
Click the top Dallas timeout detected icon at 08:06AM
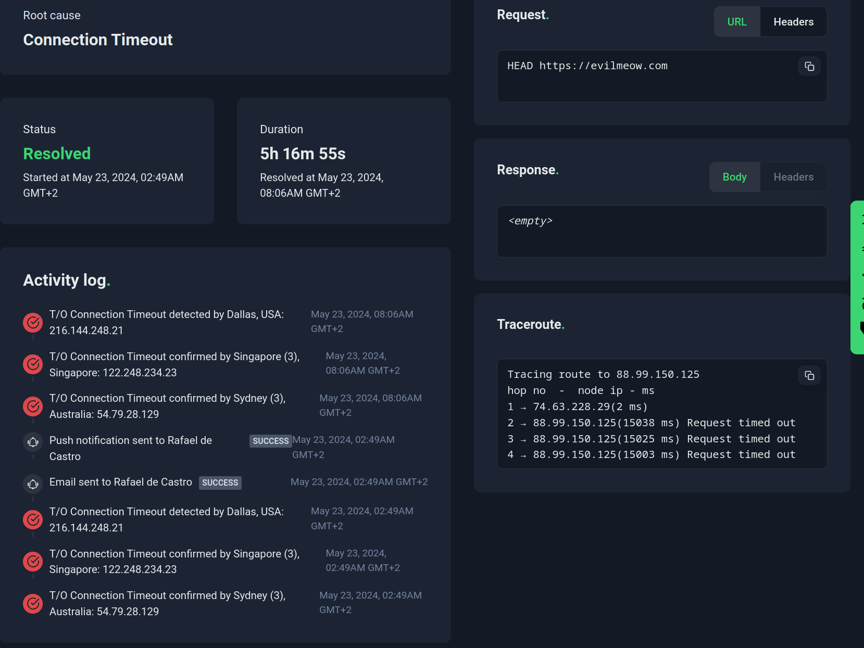click(x=33, y=323)
